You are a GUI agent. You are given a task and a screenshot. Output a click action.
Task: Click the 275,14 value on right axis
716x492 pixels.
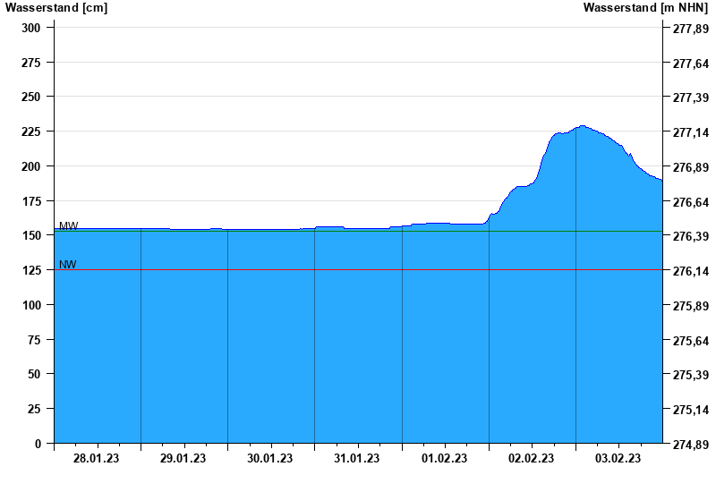691,410
